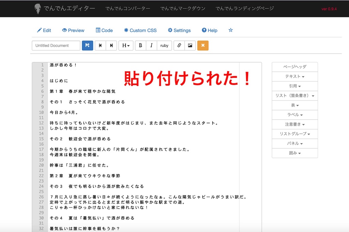Expand the テキスト dropdown
The width and height of the screenshot is (349, 232).
(x=294, y=76)
